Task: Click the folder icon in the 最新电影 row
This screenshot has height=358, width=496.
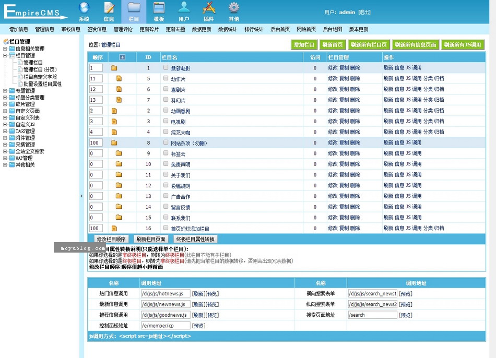Action: point(114,68)
